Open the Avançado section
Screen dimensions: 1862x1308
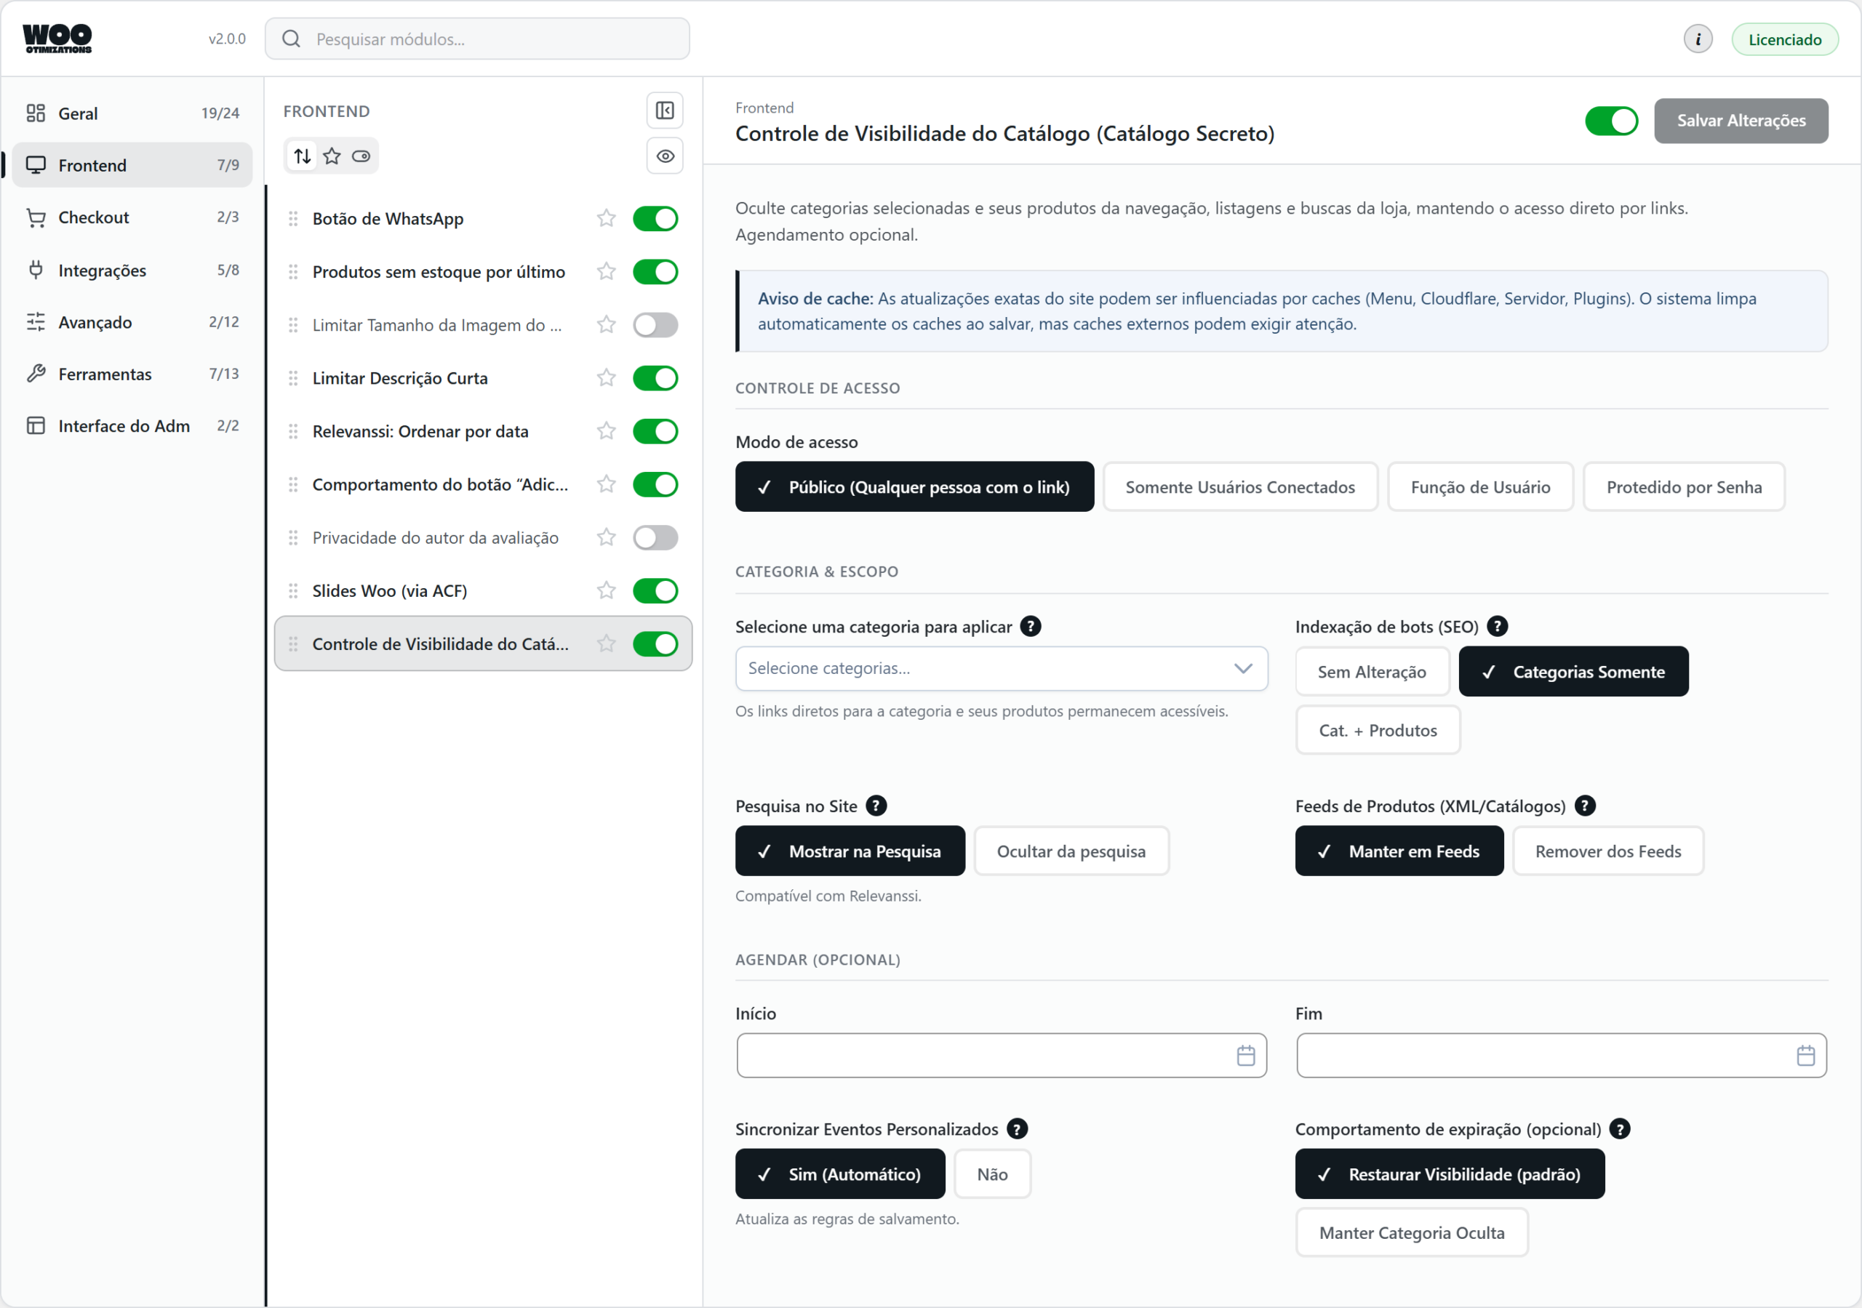[132, 322]
